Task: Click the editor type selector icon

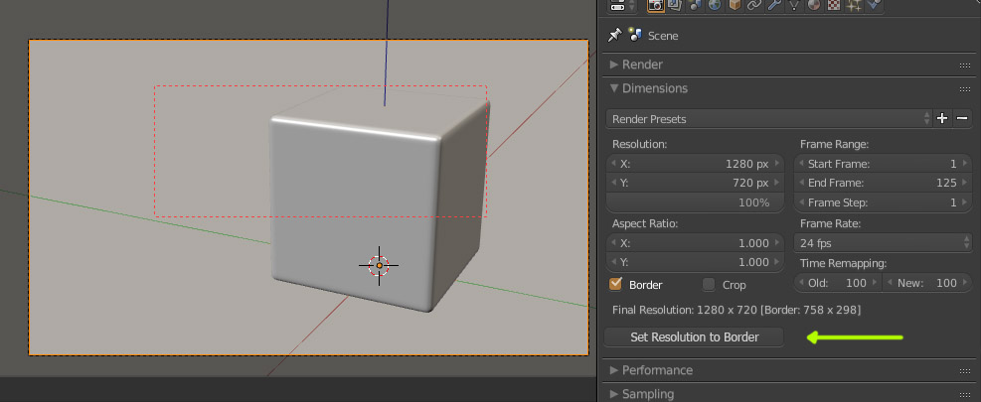Action: (x=621, y=4)
